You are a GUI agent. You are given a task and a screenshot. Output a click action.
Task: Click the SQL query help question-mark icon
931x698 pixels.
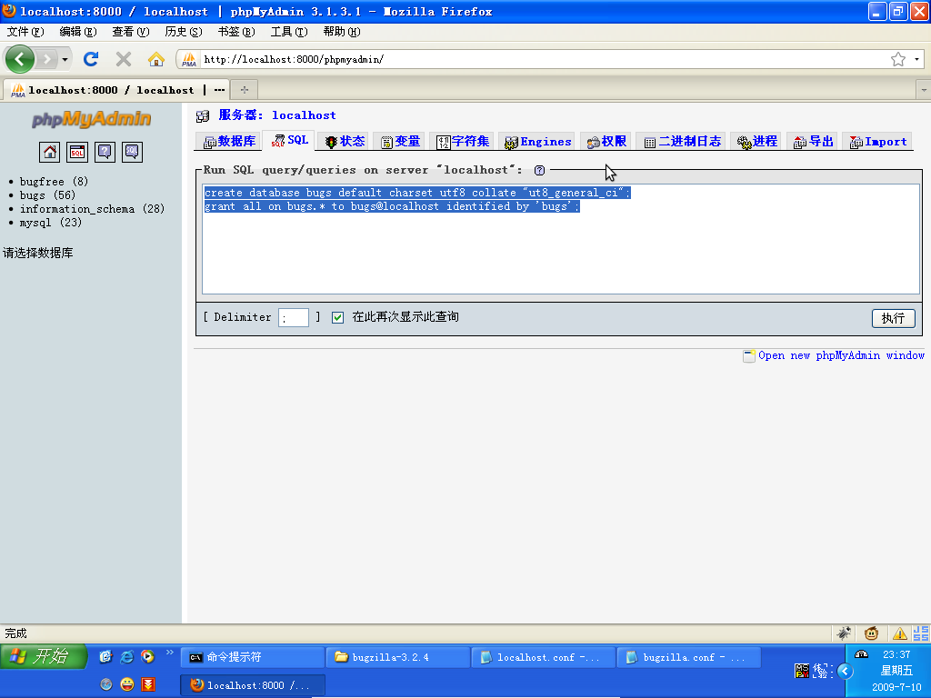tap(539, 170)
